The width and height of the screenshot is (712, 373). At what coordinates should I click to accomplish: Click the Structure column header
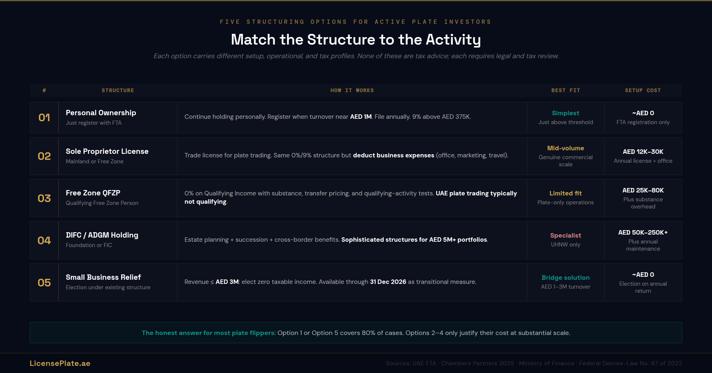(118, 90)
